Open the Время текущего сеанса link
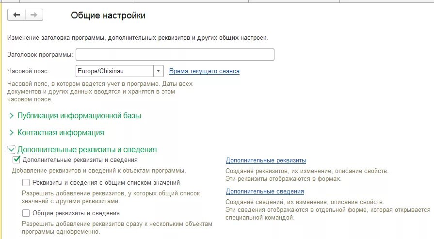The height and width of the screenshot is (239, 434). [x=204, y=71]
